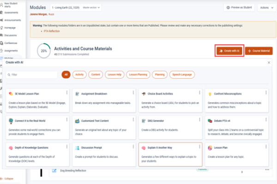The width and height of the screenshot is (277, 184).
Task: Expand the Living Earth section dropdown
Action: click(76, 7)
